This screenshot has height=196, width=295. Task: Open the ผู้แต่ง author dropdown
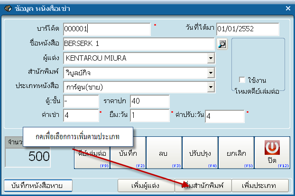click(x=211, y=58)
